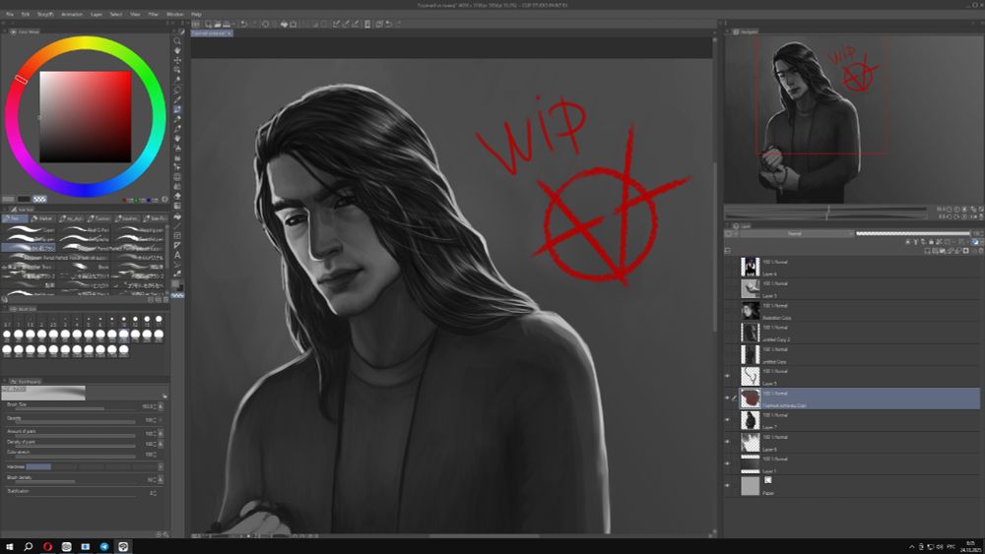Image resolution: width=985 pixels, height=554 pixels.
Task: Click the Hardness setting bar
Action: point(93,466)
